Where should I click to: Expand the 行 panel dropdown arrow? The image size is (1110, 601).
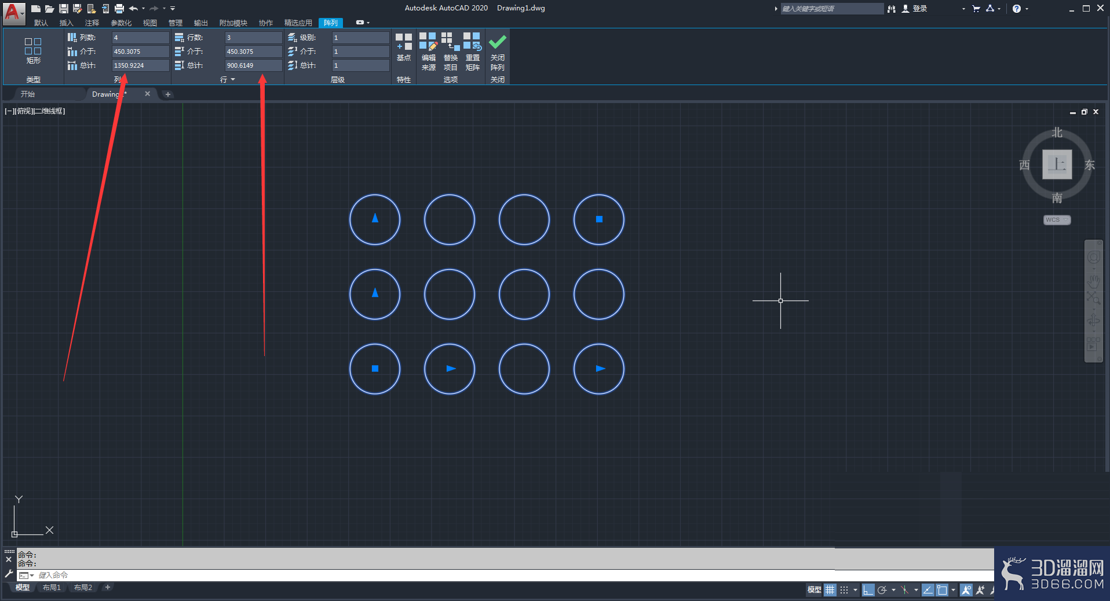(x=233, y=79)
